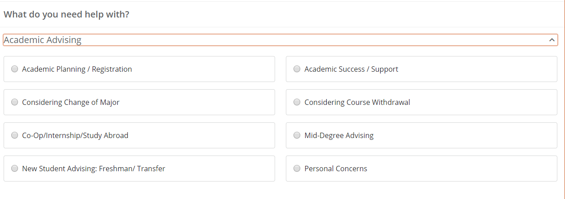Click the 'Academic Advising' selected text

pos(43,40)
